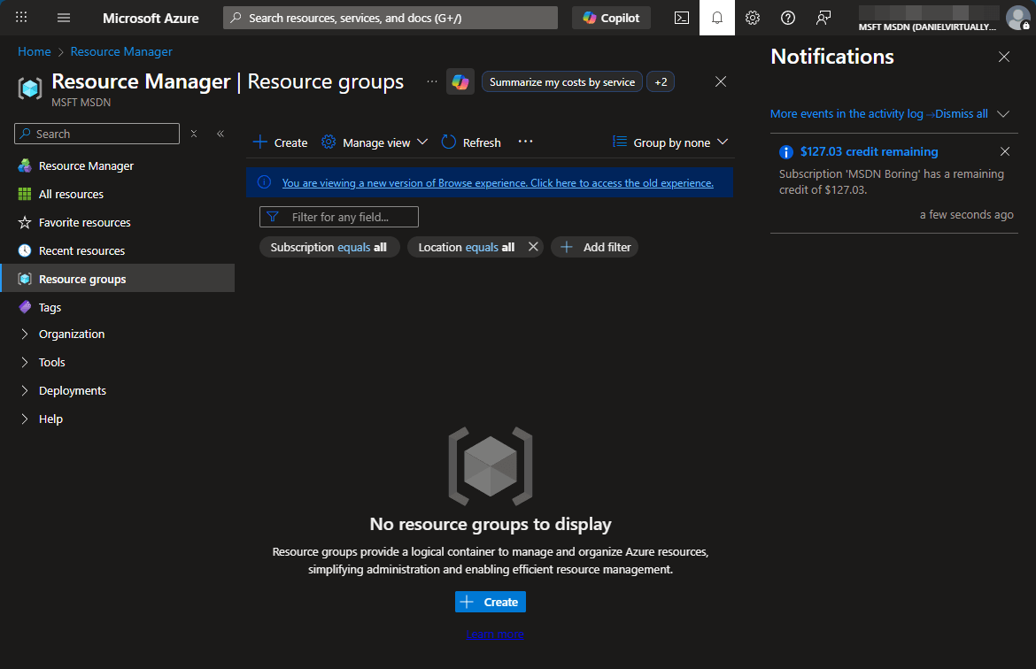
Task: Open portal settings gear icon
Action: click(753, 18)
